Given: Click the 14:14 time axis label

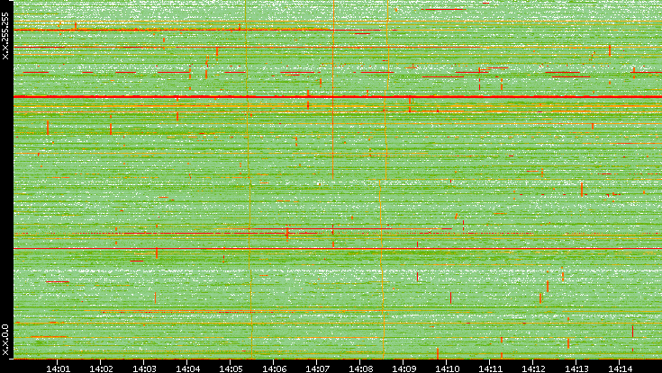Looking at the screenshot, I should [620, 369].
